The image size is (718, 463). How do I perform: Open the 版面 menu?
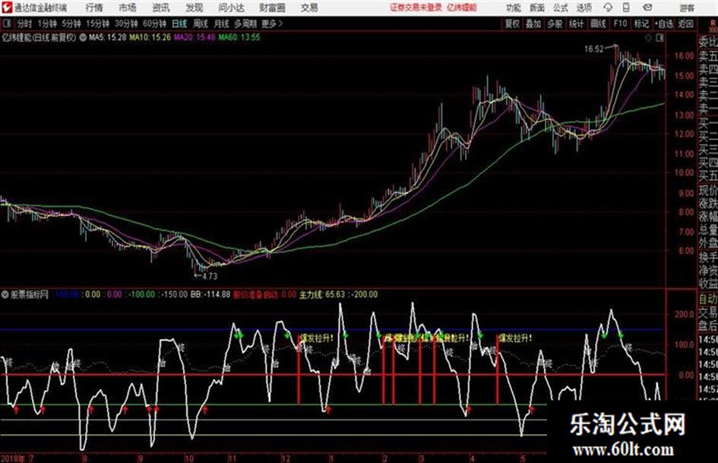537,8
